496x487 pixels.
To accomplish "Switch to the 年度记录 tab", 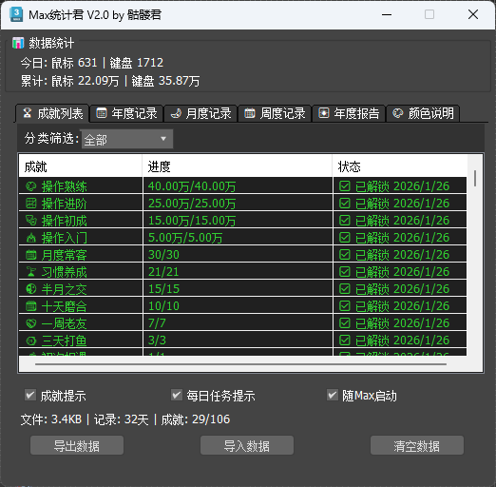I will click(126, 113).
